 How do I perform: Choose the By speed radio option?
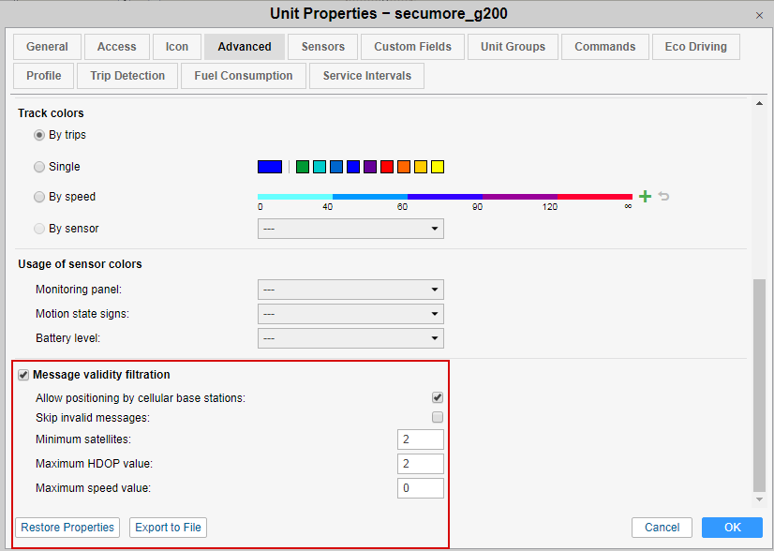[x=39, y=197]
